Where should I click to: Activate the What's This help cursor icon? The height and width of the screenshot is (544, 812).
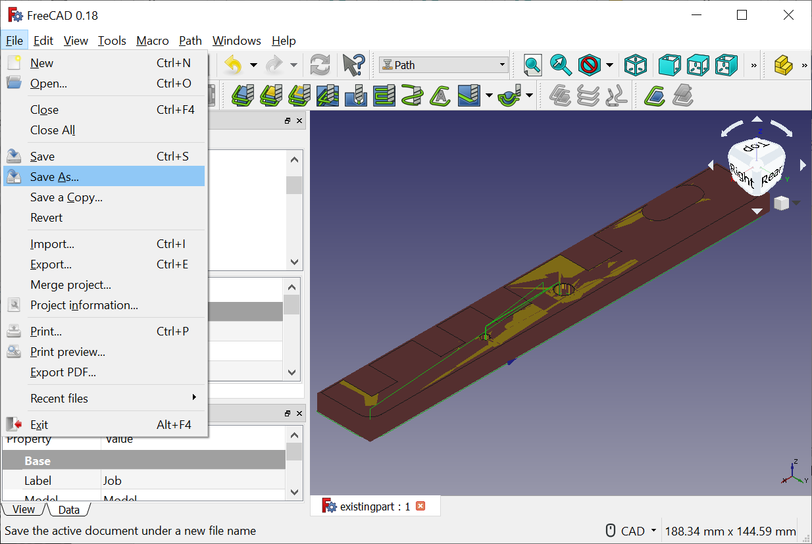tap(353, 64)
